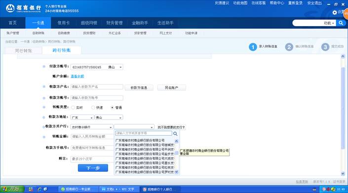Click the Internet Explorer quick launch icon
This screenshot has height=193, width=348.
(39, 189)
